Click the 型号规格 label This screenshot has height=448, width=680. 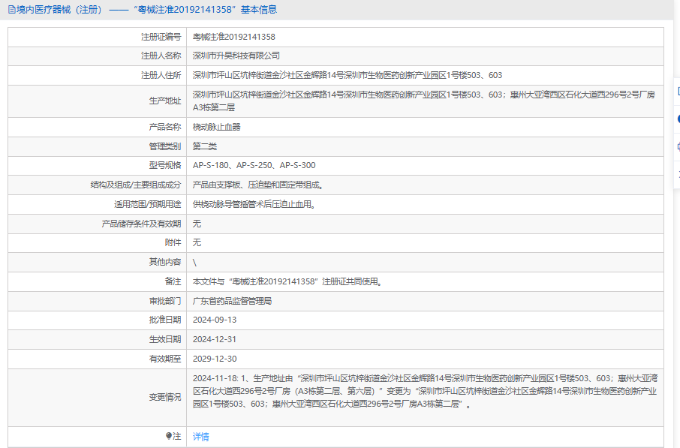tap(165, 165)
